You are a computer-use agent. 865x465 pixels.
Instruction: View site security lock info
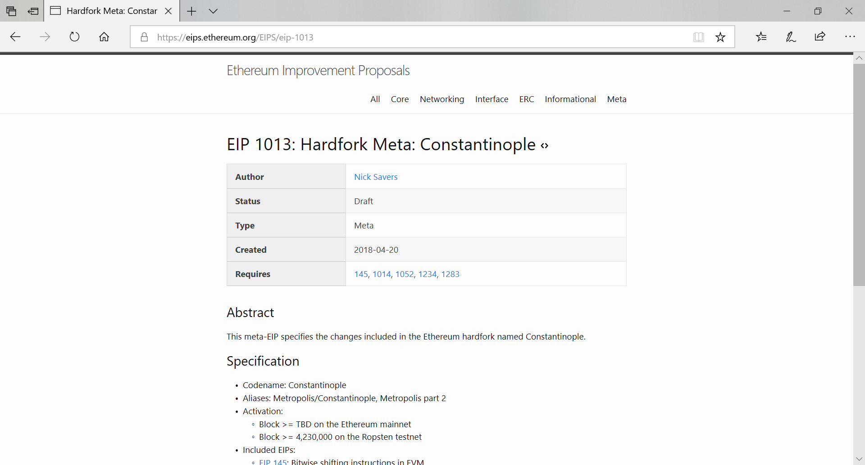144,37
